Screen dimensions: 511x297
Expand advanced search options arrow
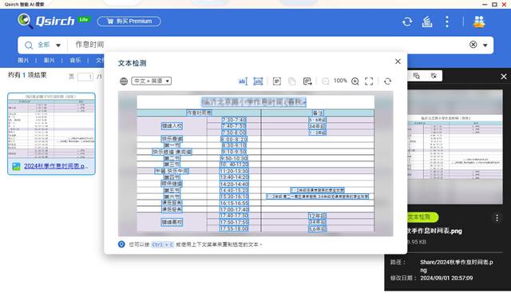(x=485, y=46)
